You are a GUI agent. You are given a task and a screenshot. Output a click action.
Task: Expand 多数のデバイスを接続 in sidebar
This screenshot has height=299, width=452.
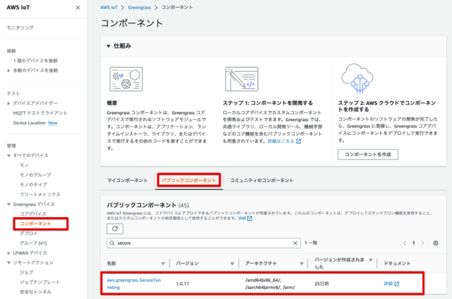click(8, 71)
